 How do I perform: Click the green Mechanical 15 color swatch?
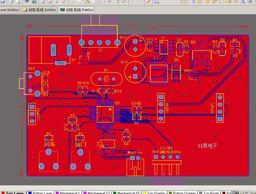click(x=115, y=193)
